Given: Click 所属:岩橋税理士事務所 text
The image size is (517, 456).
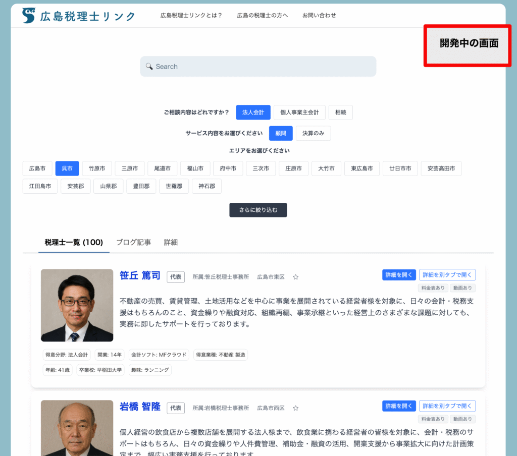Looking at the screenshot, I should (221, 408).
